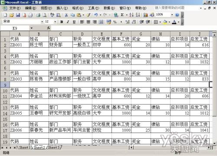Screen dimensions: 217x156
Task: Decrease indent of cell
Action: [141, 22]
